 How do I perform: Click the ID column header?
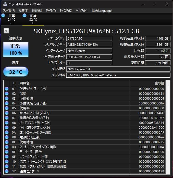click(x=14, y=83)
